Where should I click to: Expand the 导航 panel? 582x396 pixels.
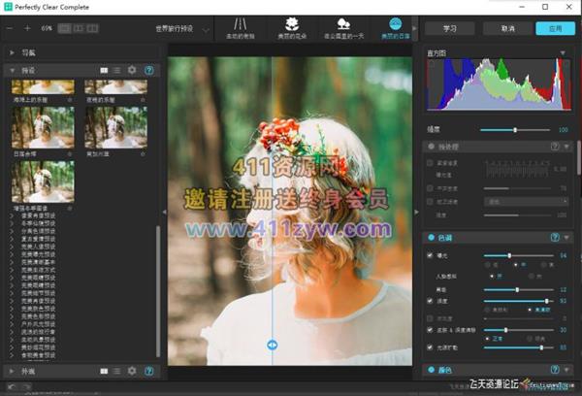pos(12,52)
